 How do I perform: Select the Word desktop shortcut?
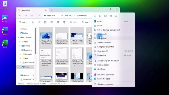[5, 31]
